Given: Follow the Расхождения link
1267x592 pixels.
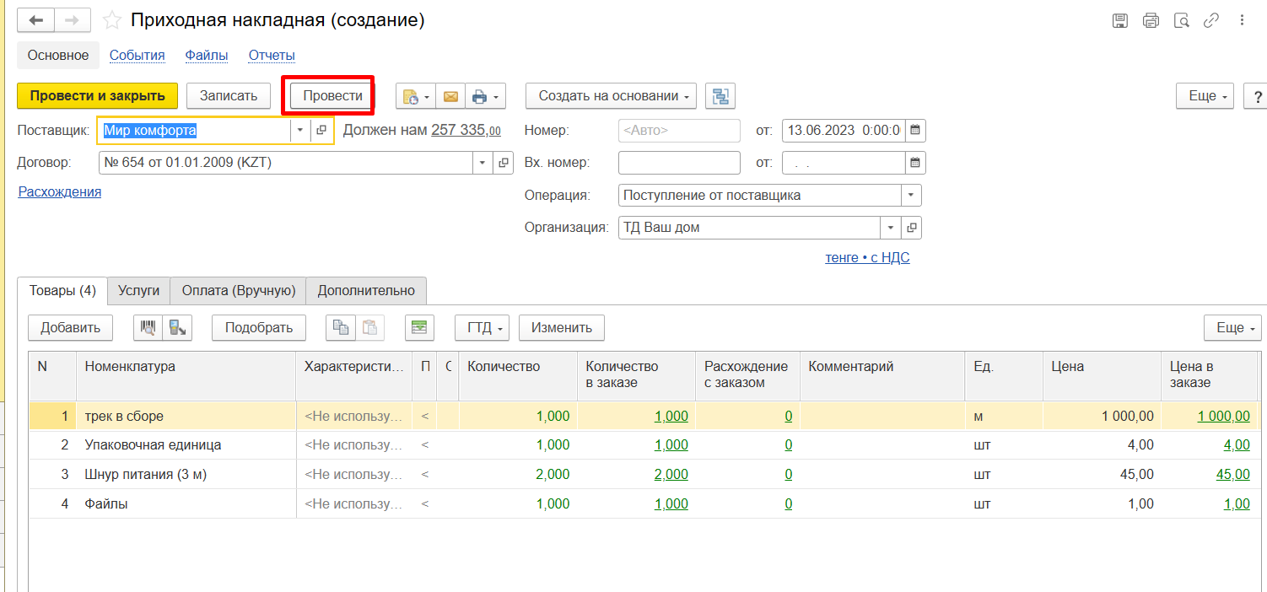Looking at the screenshot, I should [59, 191].
